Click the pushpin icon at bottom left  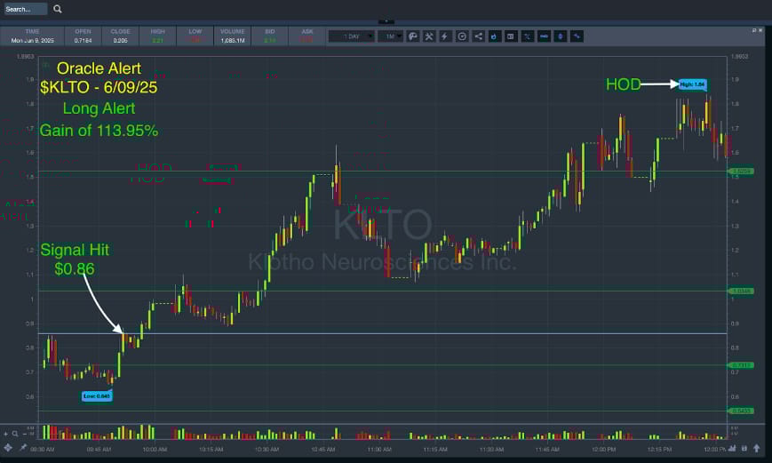(x=22, y=448)
